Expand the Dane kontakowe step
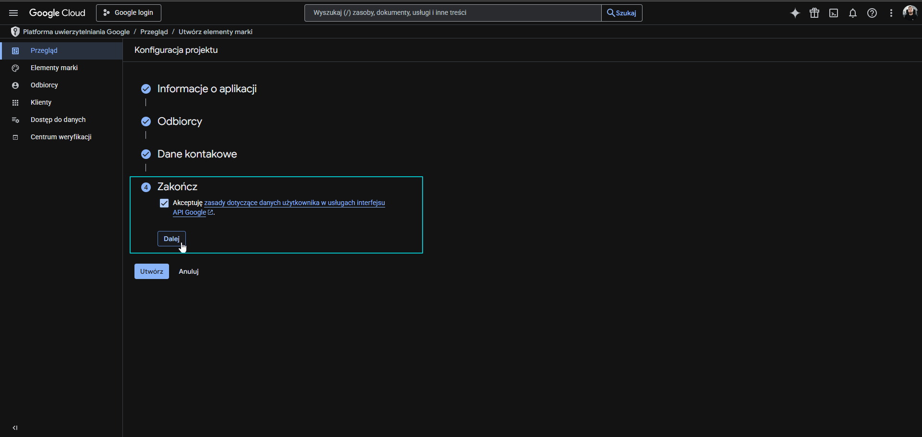922x437 pixels. [197, 154]
